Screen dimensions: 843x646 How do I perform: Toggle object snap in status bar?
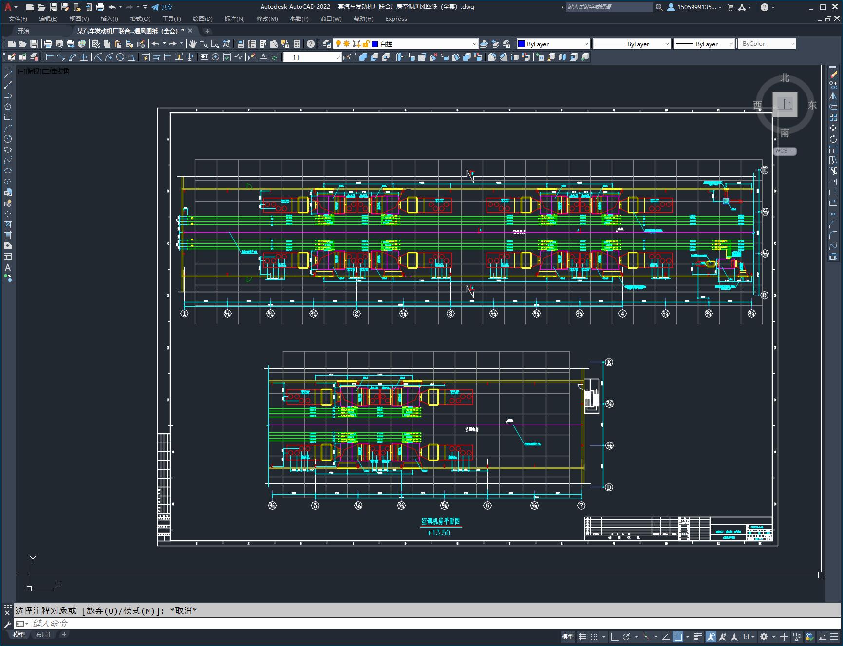click(x=677, y=637)
